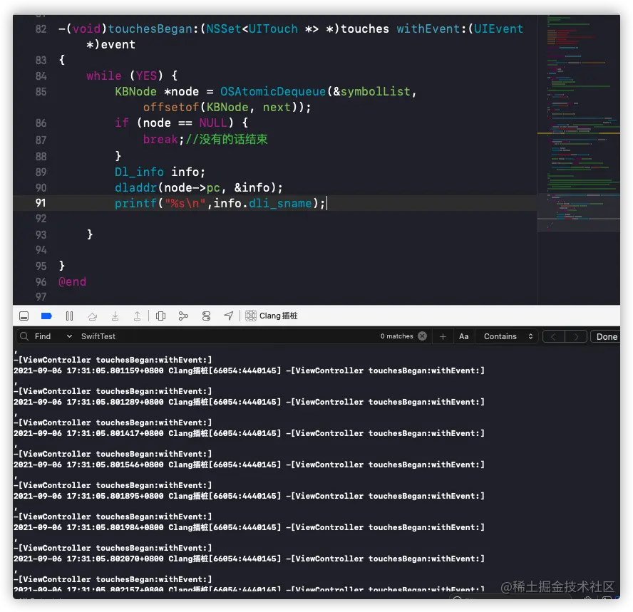Click the printf call on line 91
Viewport: 633px width, 612px height.
point(135,203)
